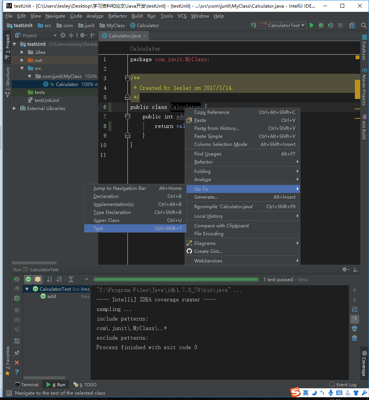This screenshot has width=369, height=400.
Task: Open help with the blue question mark
Action: 17,372
